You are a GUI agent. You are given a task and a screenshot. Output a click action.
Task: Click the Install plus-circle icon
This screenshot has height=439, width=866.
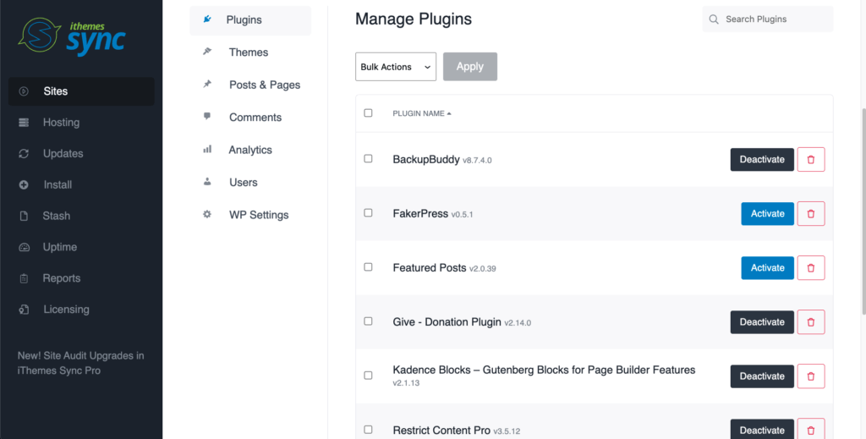pos(24,185)
